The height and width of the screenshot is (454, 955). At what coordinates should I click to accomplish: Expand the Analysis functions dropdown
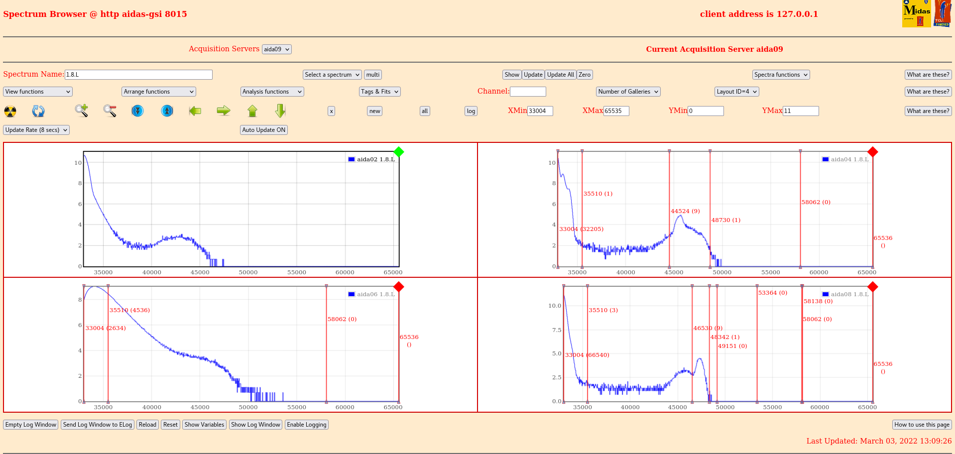pos(272,92)
